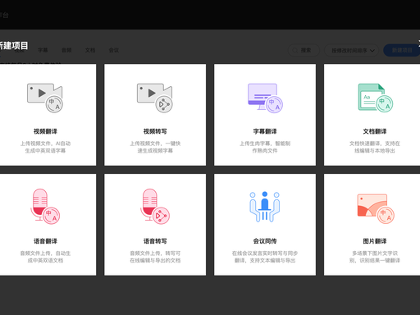Click description "在线会议发言实时转写与同步翻译"

pyautogui.click(x=265, y=257)
